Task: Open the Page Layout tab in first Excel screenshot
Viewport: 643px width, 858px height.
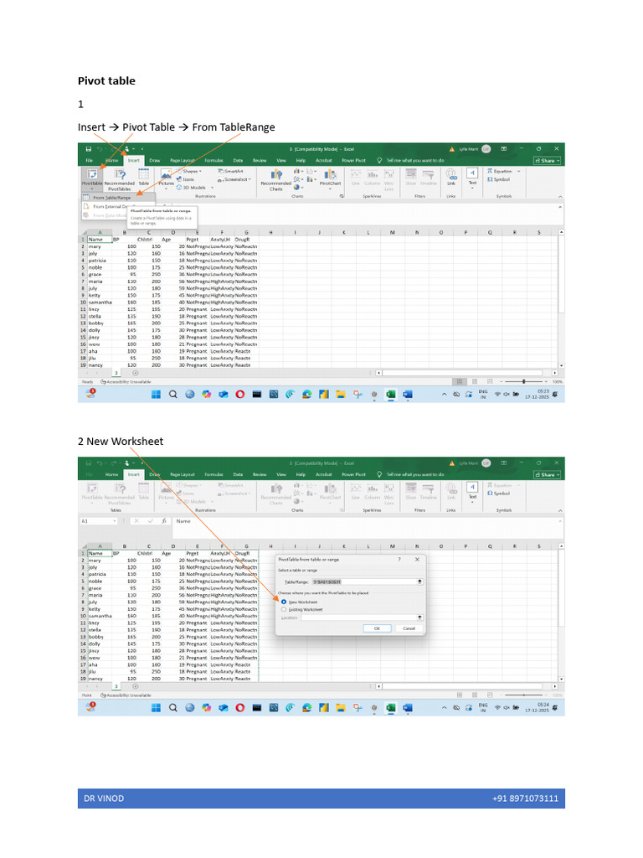Action: pos(182,160)
